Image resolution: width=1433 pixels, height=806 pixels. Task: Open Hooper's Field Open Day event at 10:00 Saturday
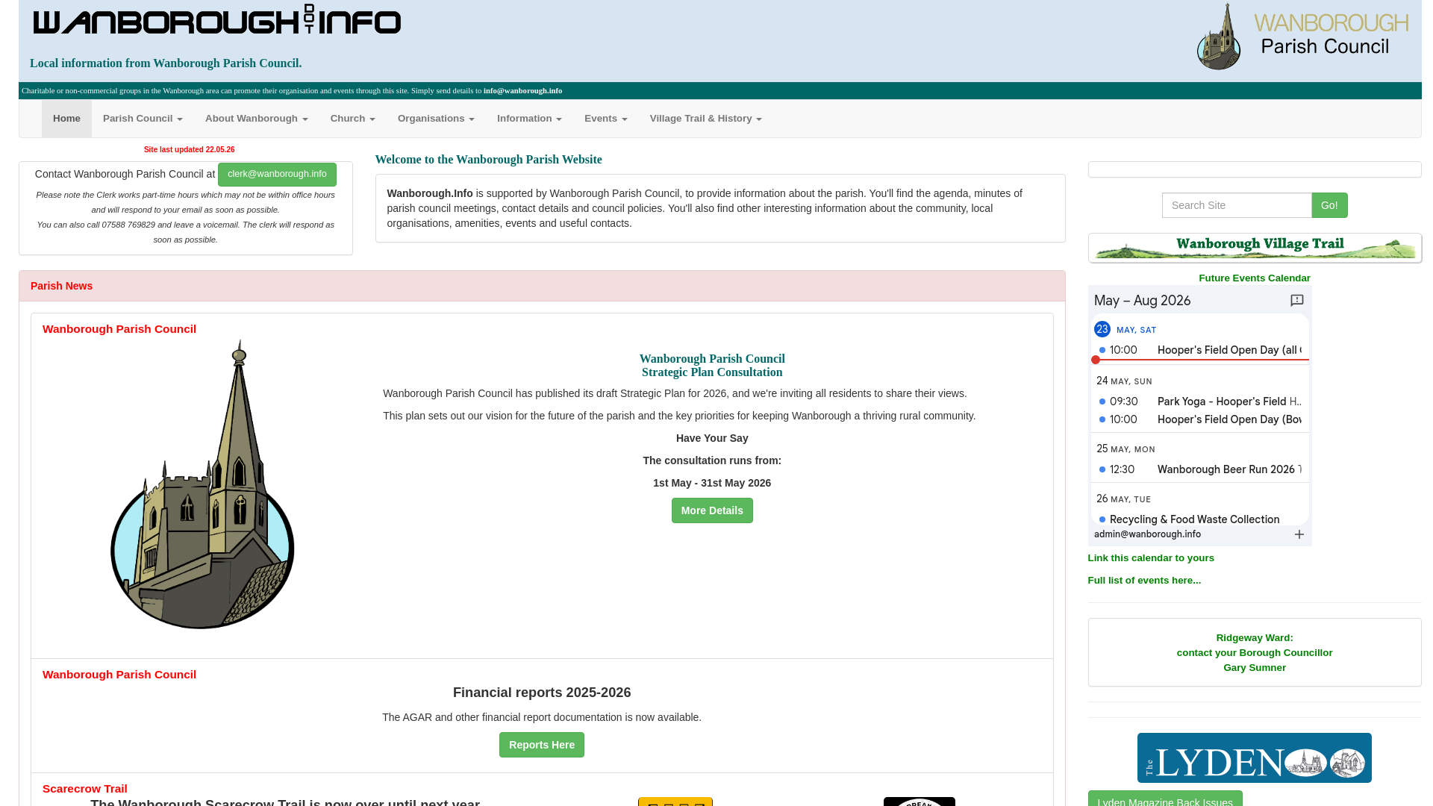(x=1200, y=350)
